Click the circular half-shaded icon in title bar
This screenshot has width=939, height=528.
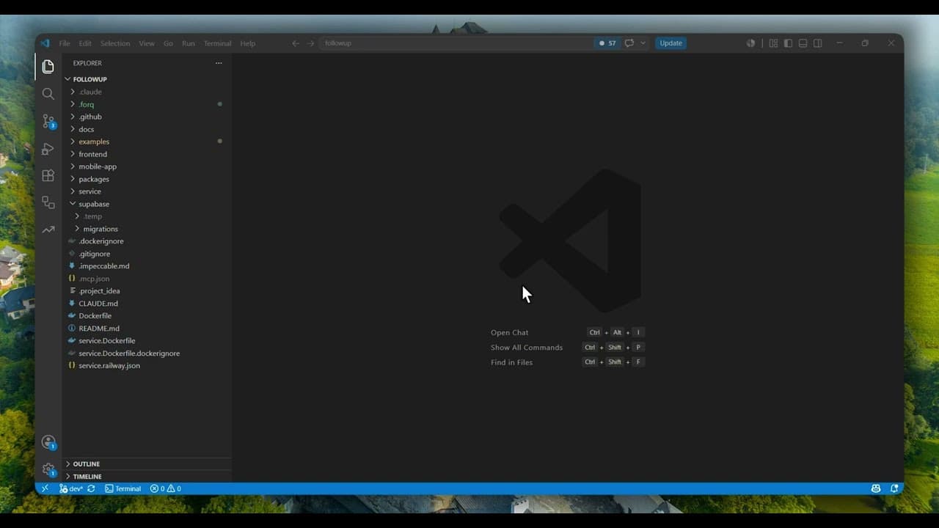coord(750,43)
